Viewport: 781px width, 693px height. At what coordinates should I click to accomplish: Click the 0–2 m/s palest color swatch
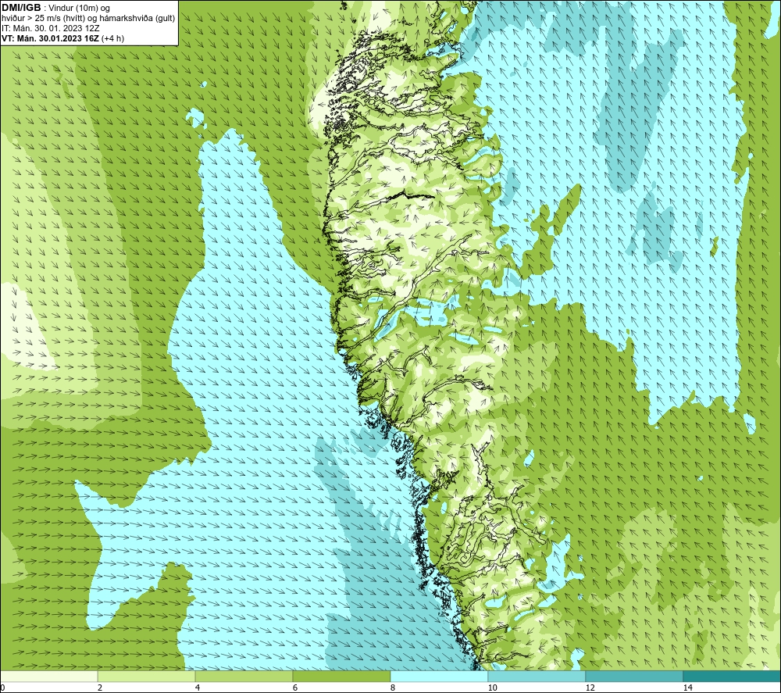click(x=48, y=676)
